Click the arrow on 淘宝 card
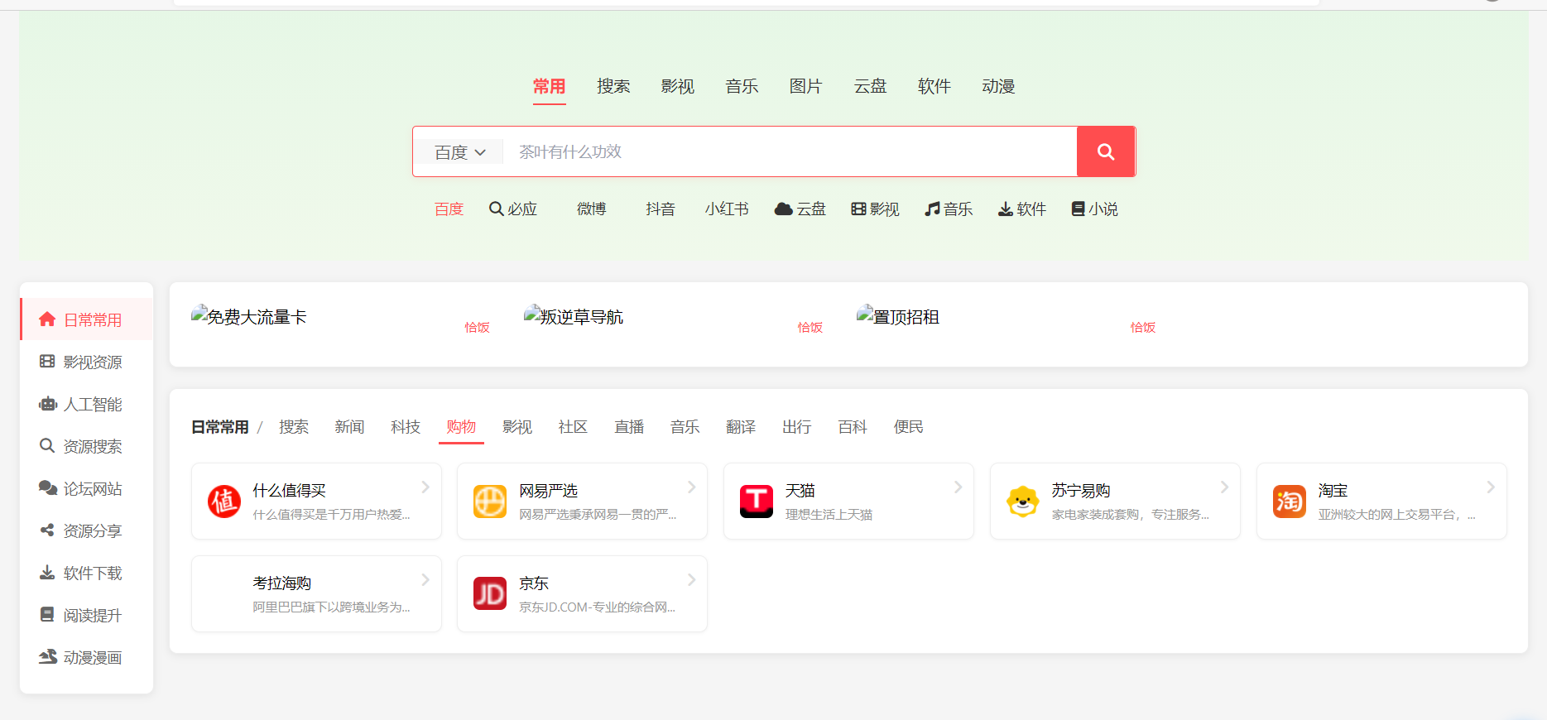This screenshot has width=1547, height=720. pyautogui.click(x=1492, y=487)
